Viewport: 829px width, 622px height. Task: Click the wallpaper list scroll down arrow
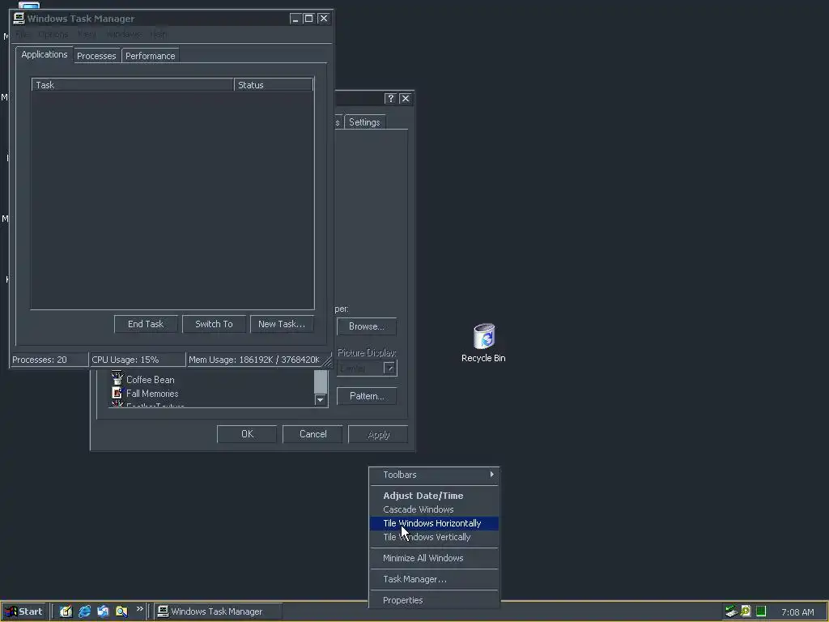(x=321, y=400)
